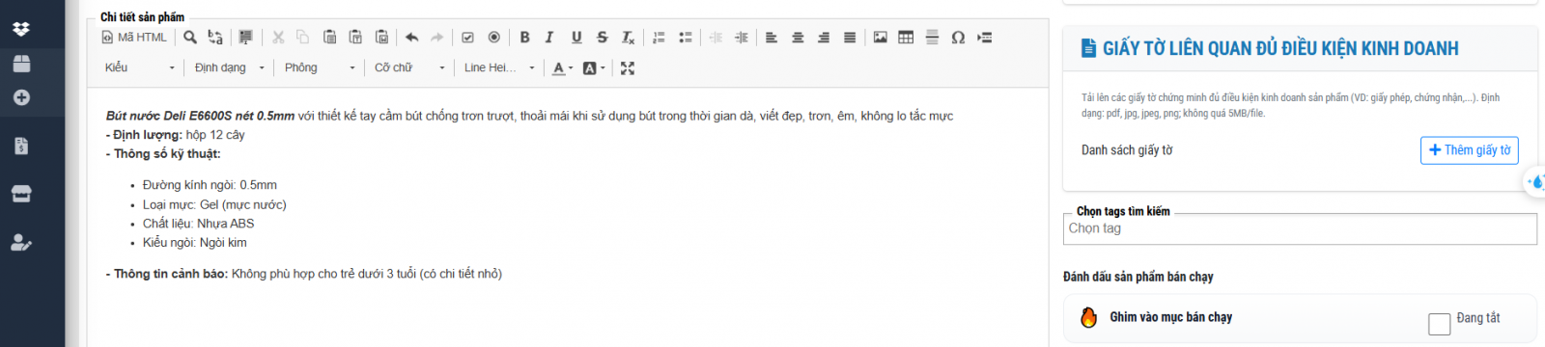
Task: Click the 'Thông tin cảnh báo' warning line
Action: 304,274
